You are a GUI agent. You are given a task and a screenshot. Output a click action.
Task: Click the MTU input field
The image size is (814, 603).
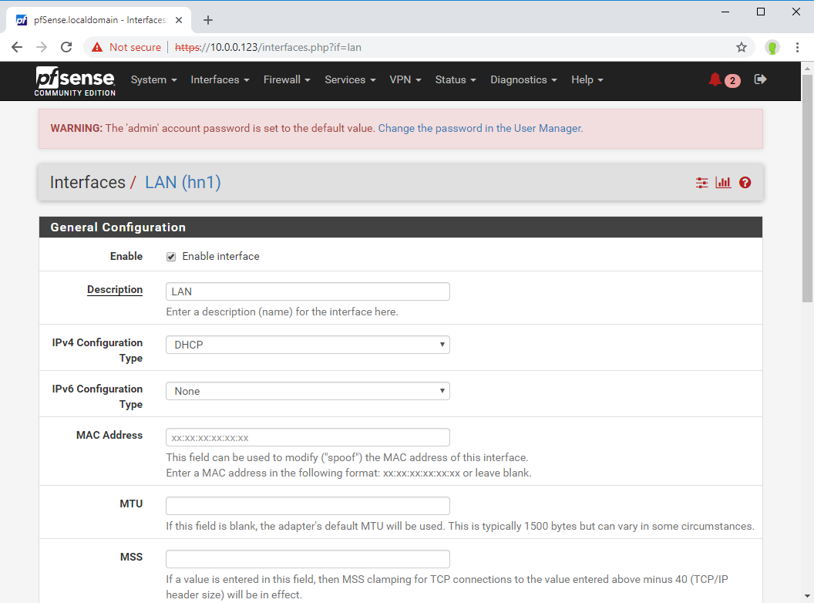308,506
